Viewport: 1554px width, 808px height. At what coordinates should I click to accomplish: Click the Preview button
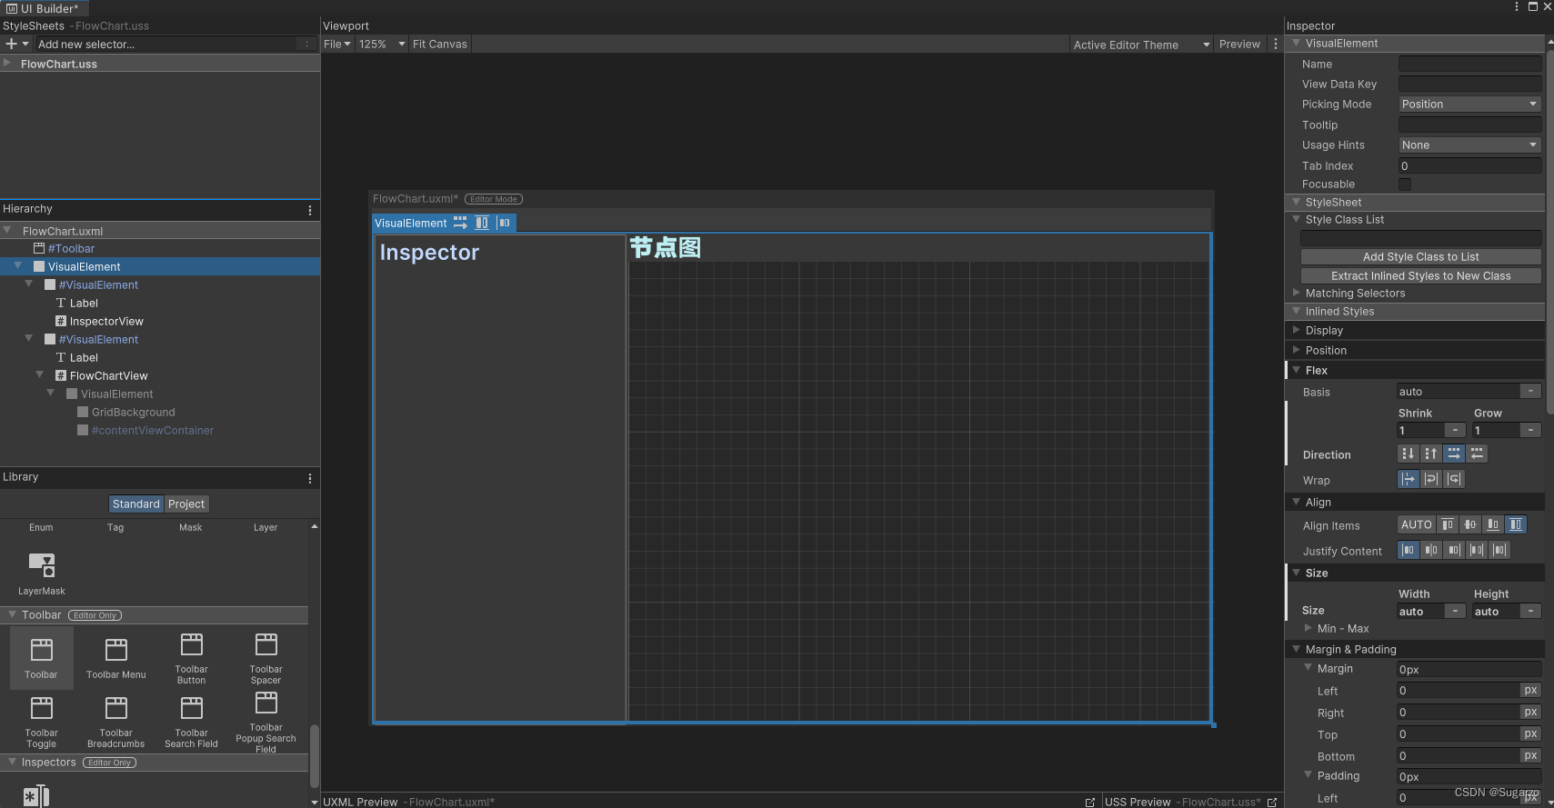1239,44
